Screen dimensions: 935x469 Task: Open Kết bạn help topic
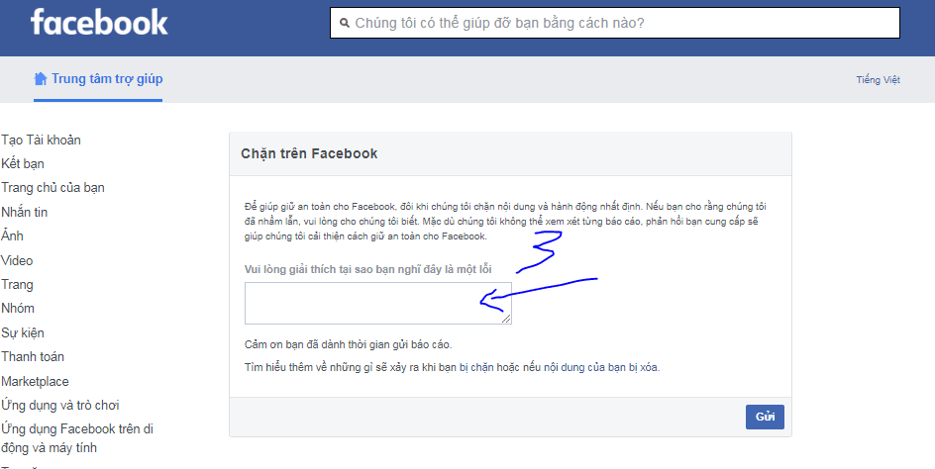pyautogui.click(x=23, y=164)
